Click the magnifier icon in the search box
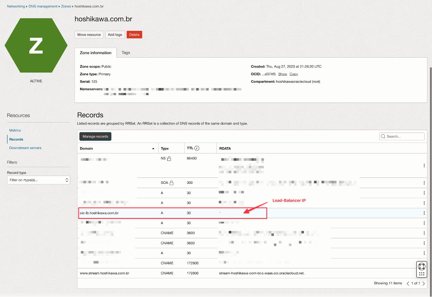This screenshot has width=432, height=297. click(383, 136)
